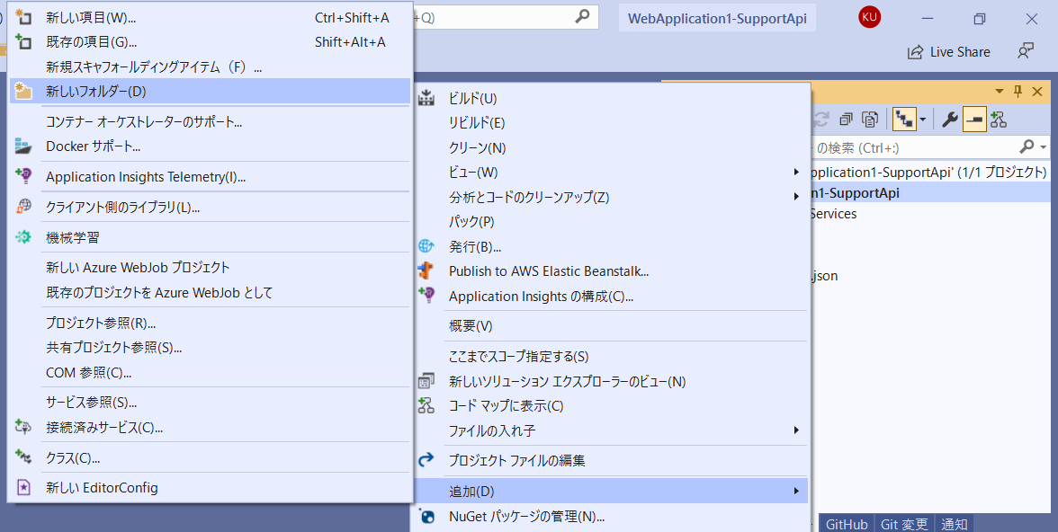Open the Solution Explorer search options dropdown

point(1044,147)
